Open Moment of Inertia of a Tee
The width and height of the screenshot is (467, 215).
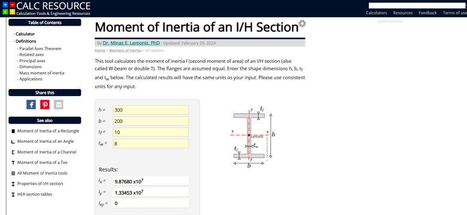43,162
